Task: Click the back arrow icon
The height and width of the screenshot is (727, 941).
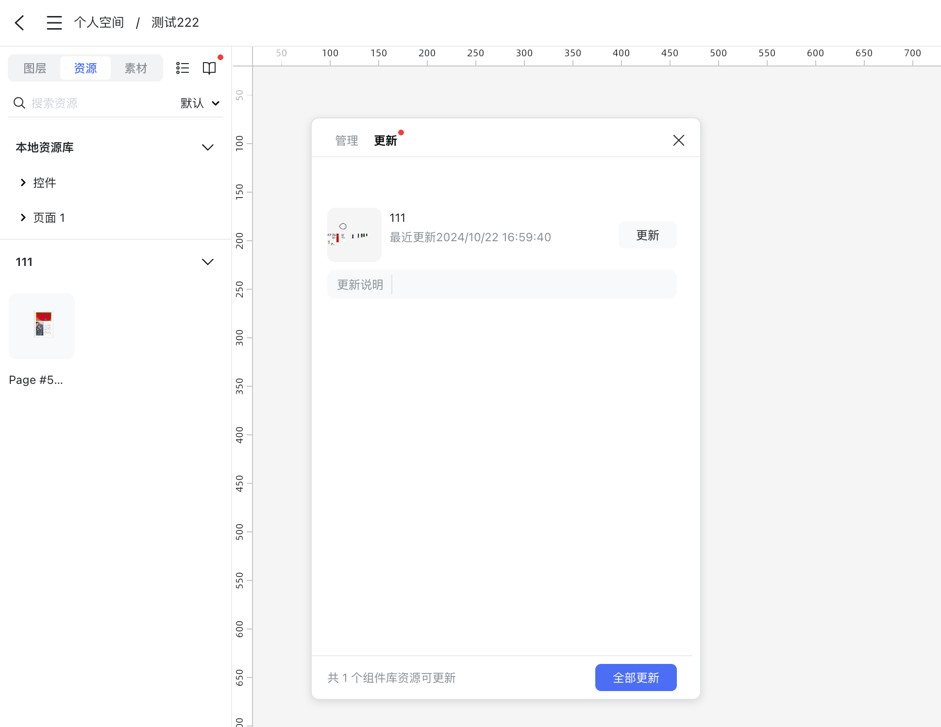Action: click(19, 23)
